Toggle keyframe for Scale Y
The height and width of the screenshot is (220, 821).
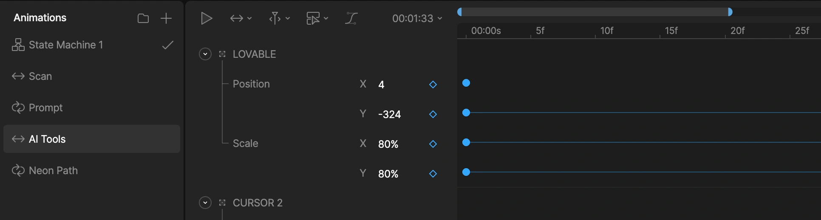tap(433, 174)
